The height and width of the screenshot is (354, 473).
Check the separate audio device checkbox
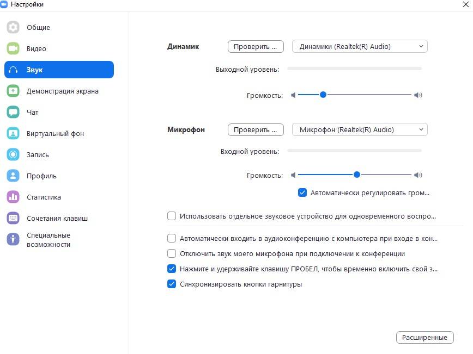172,216
